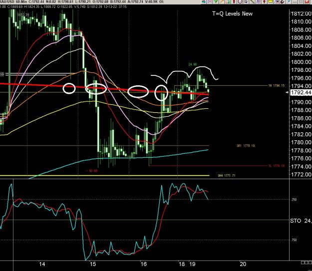Click the DH4 1771.71 level label
The width and height of the screenshot is (312, 271).
tap(227, 176)
